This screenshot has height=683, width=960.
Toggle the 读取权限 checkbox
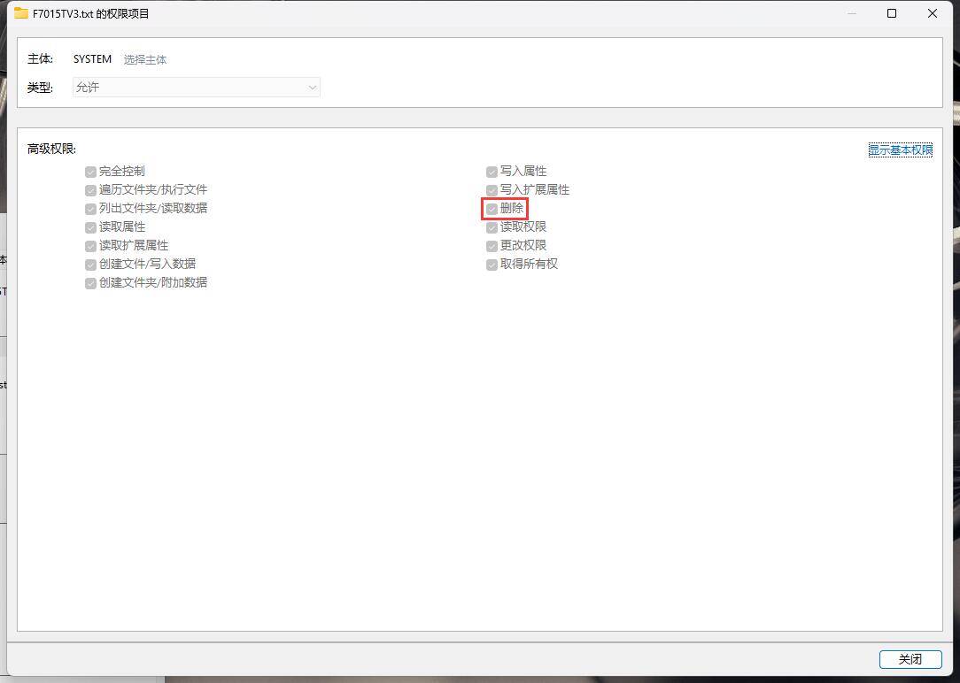492,227
